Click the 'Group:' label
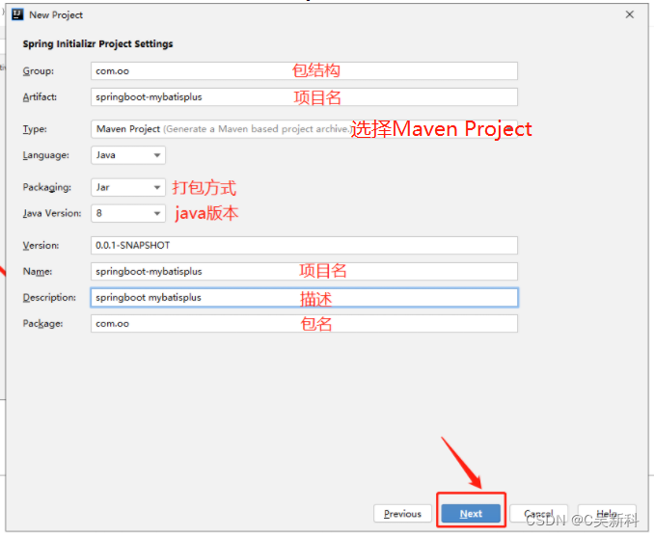Viewport: 654px width, 537px height. [39, 71]
